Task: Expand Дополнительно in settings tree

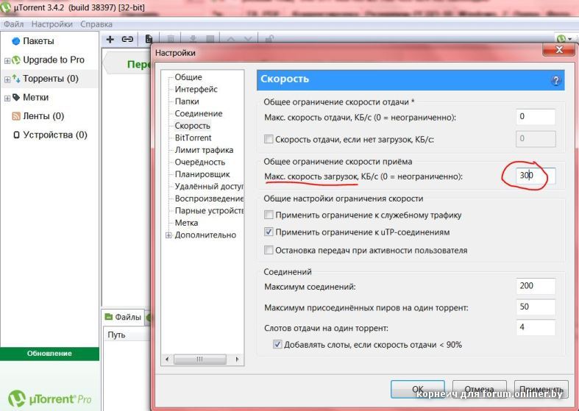Action: 168,235
